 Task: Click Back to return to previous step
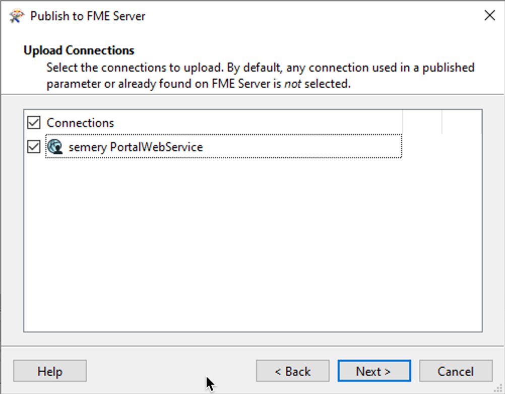click(x=292, y=371)
